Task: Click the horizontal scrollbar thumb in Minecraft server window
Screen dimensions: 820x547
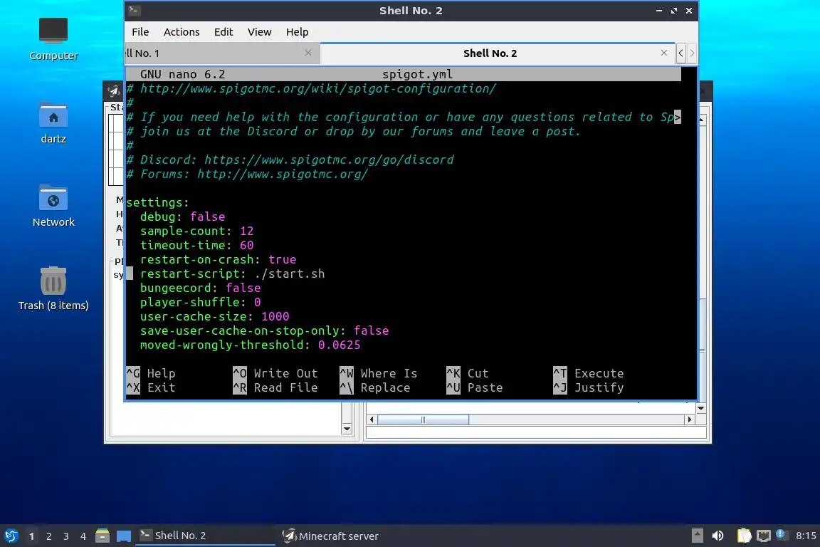Action: point(423,420)
